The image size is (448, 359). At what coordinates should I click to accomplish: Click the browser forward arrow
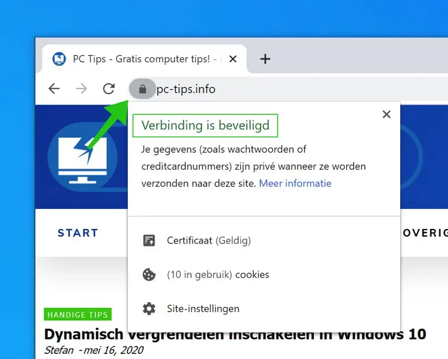pos(81,89)
